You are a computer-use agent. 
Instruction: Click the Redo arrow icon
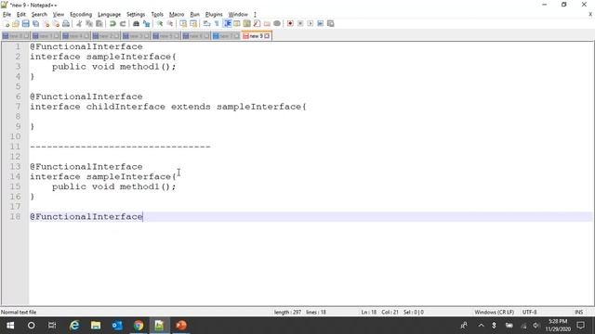click(x=123, y=23)
